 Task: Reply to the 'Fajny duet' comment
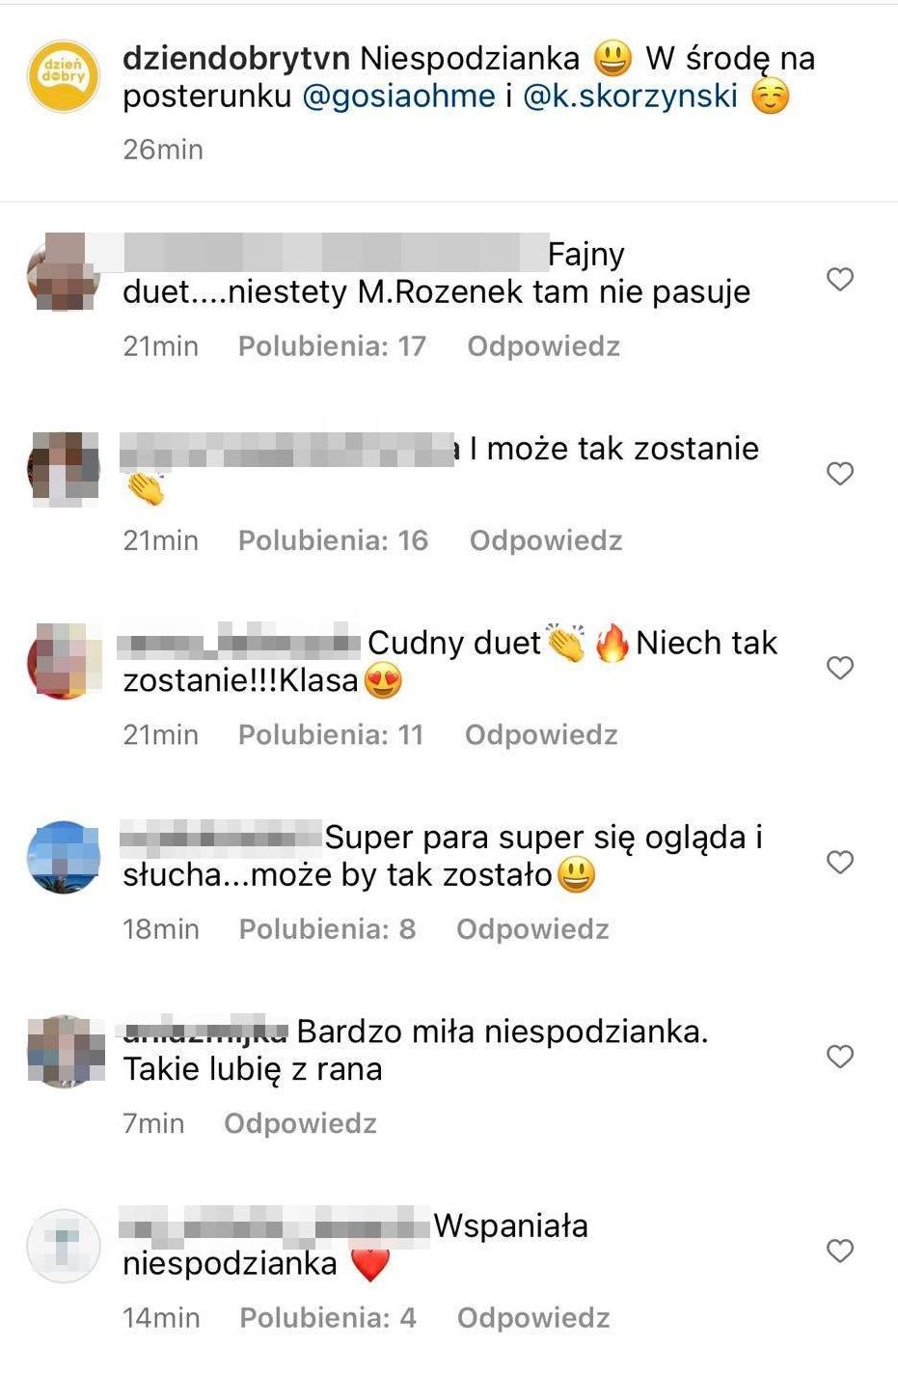(x=544, y=346)
